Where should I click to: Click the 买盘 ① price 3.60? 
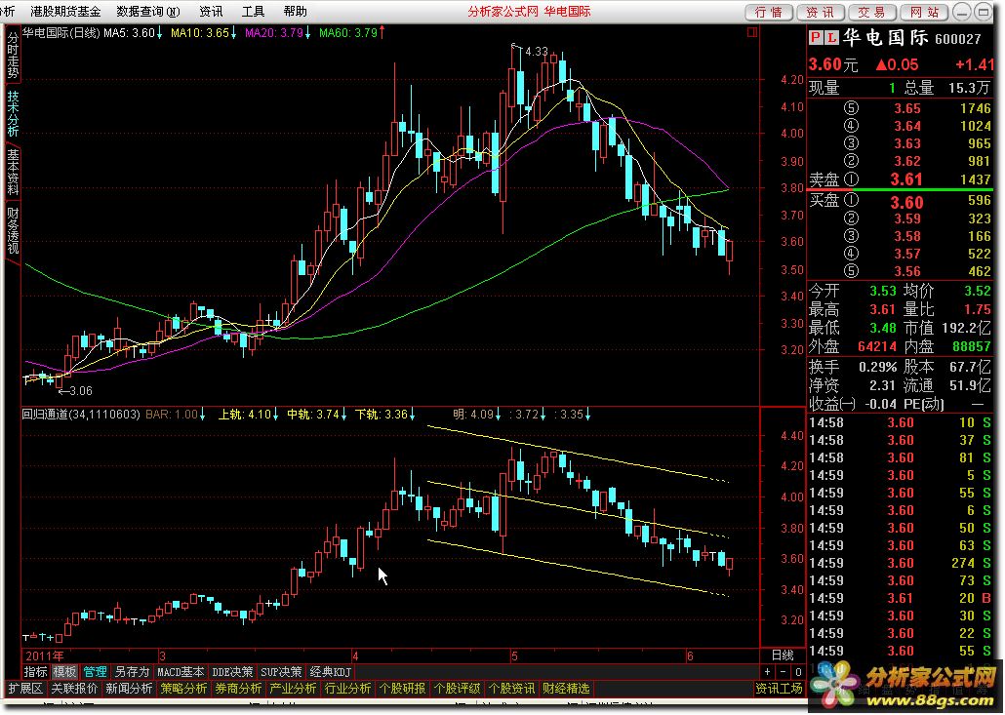pos(906,203)
